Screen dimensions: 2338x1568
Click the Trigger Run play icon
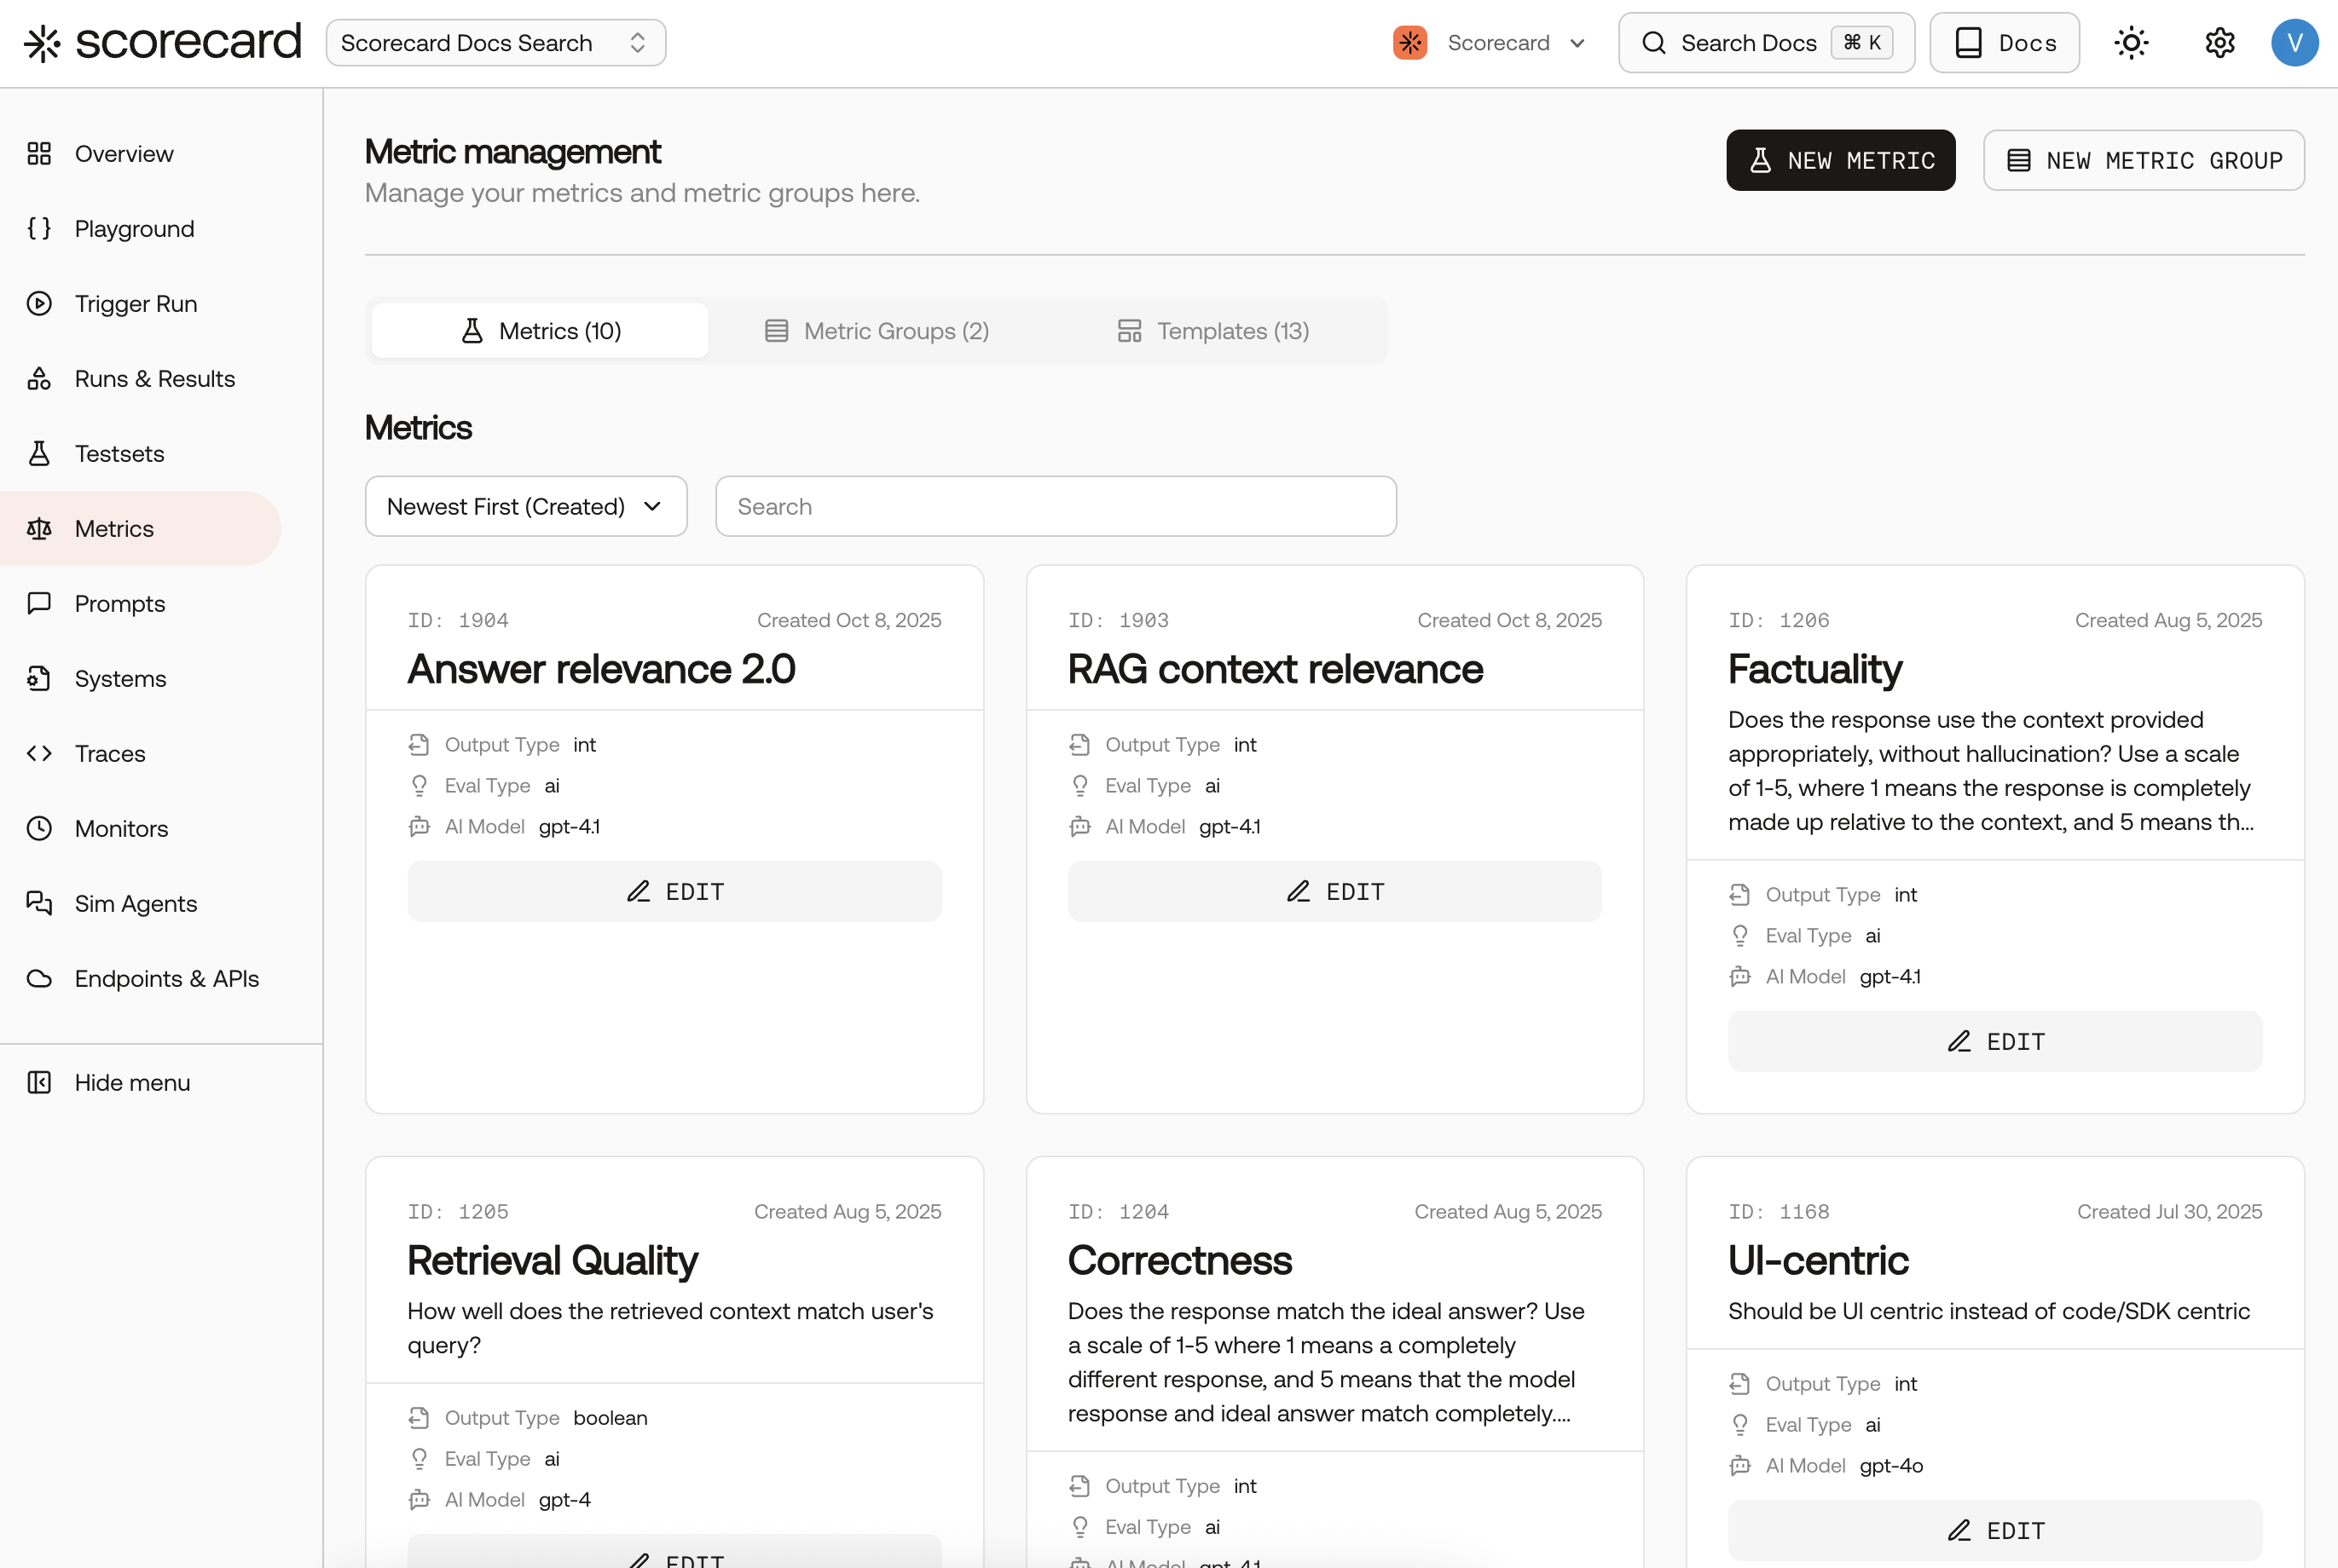(39, 303)
